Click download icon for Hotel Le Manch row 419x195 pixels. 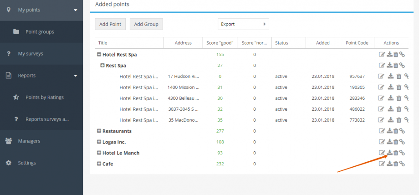(389, 153)
